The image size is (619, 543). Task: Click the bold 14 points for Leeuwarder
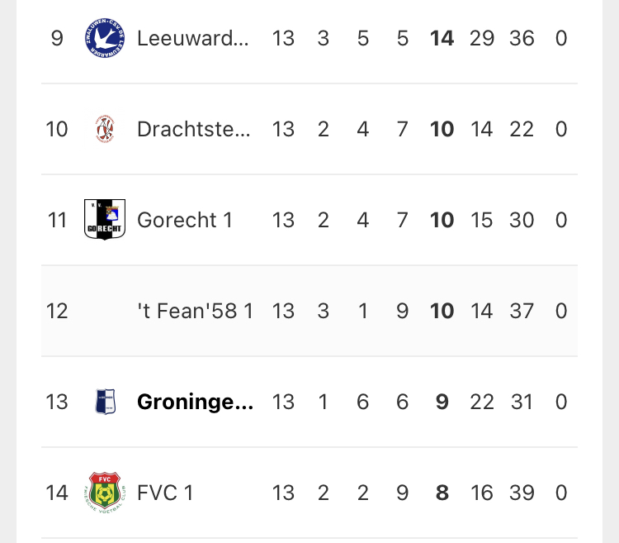point(442,38)
